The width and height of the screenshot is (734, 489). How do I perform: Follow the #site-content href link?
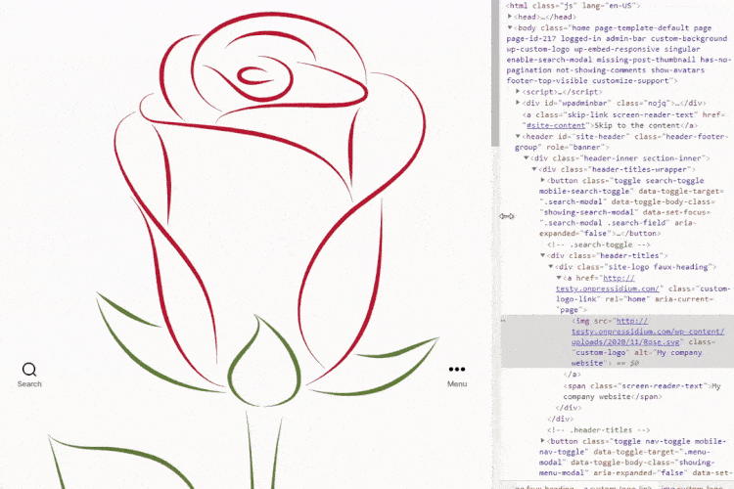(556, 125)
